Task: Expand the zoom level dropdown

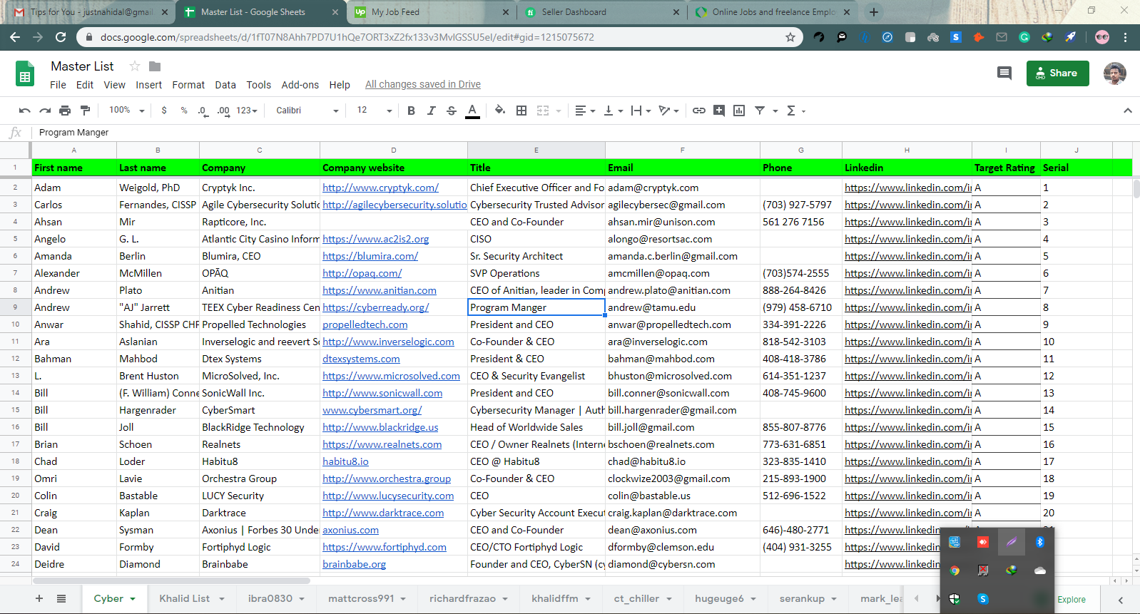Action: pos(127,111)
